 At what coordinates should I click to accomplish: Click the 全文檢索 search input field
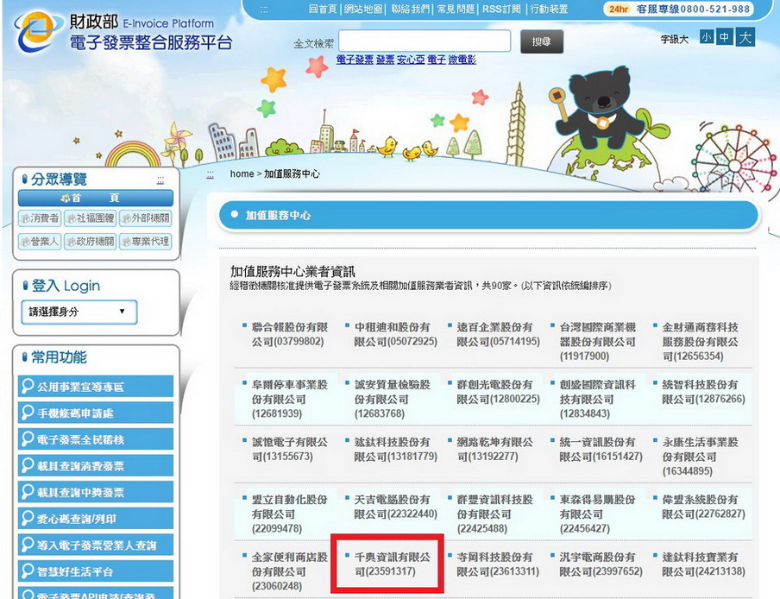pyautogui.click(x=425, y=41)
